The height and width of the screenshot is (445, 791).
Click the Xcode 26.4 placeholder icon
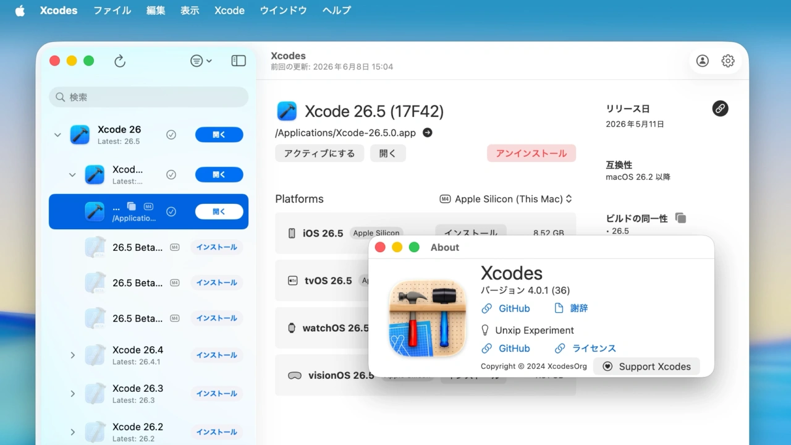tap(95, 355)
